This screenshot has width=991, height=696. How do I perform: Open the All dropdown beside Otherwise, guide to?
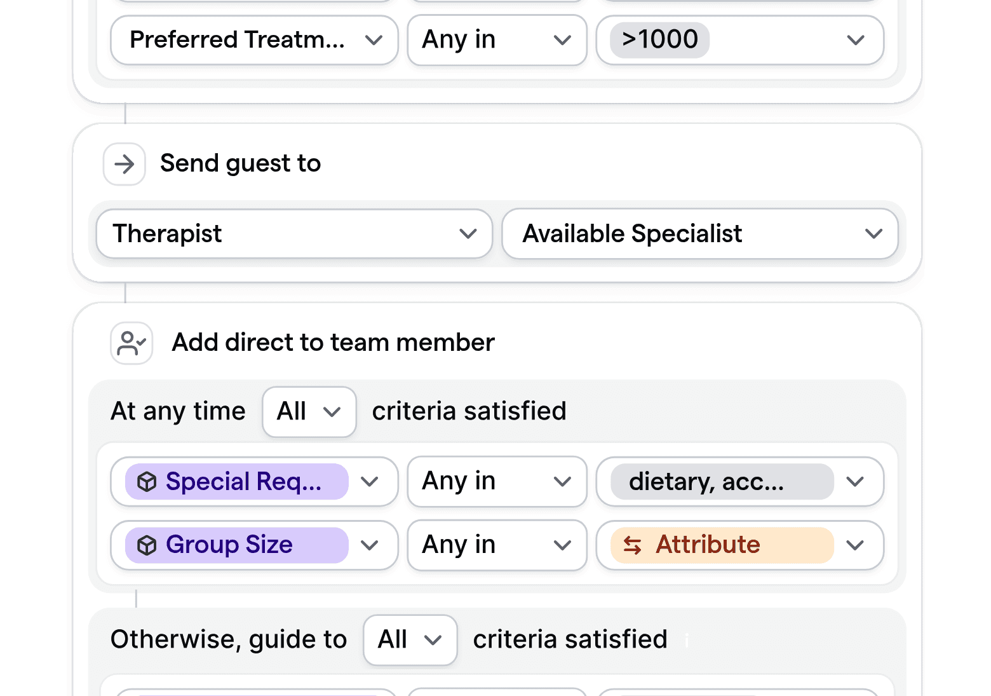pos(410,640)
